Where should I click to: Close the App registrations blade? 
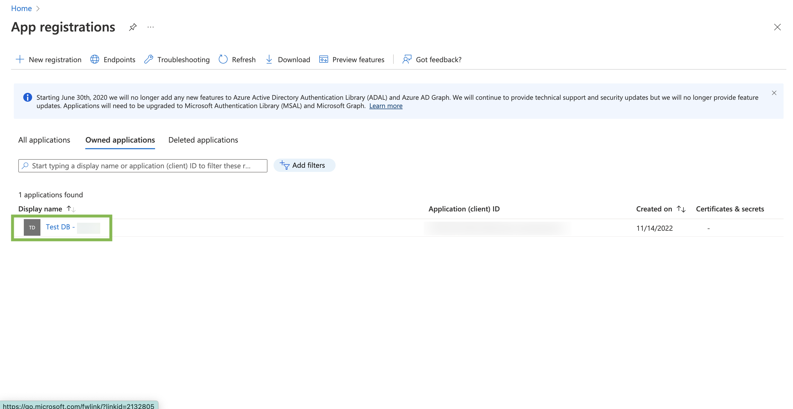point(777,27)
